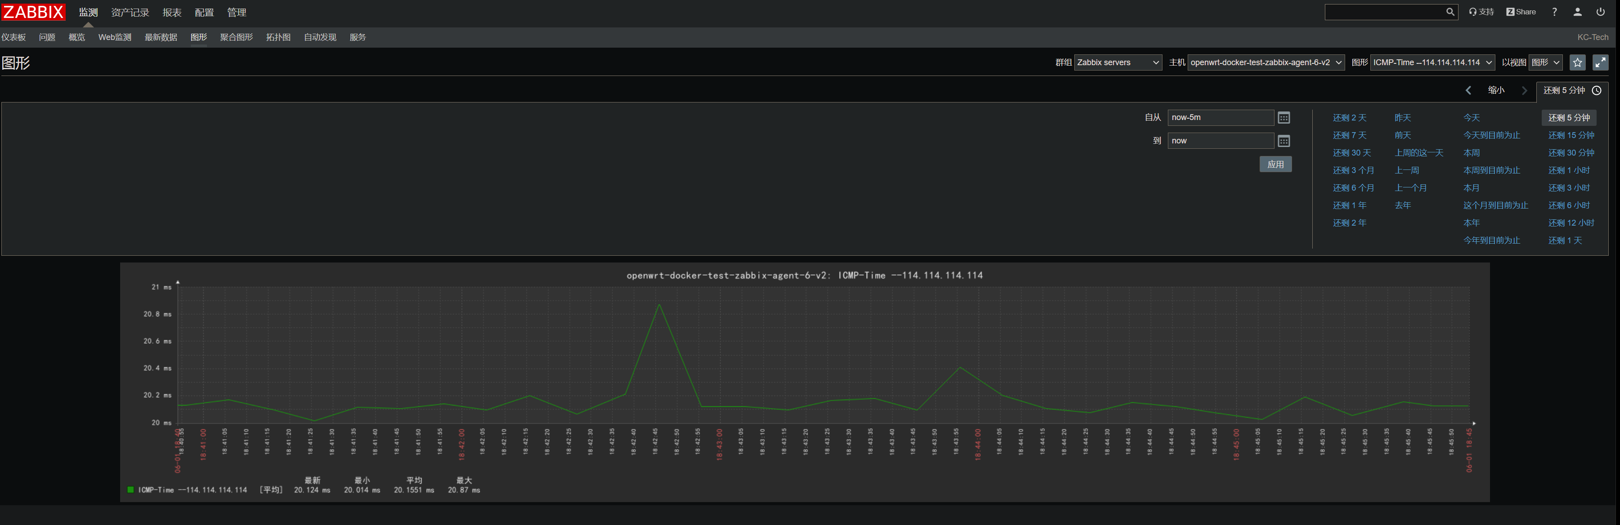Open the 配置 menu
The width and height of the screenshot is (1620, 525).
coord(204,12)
